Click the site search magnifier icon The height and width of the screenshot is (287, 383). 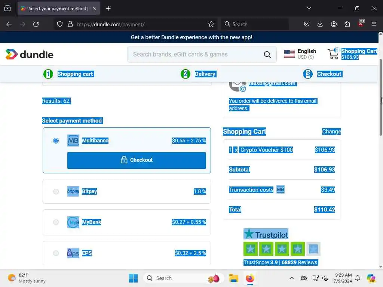tap(267, 55)
